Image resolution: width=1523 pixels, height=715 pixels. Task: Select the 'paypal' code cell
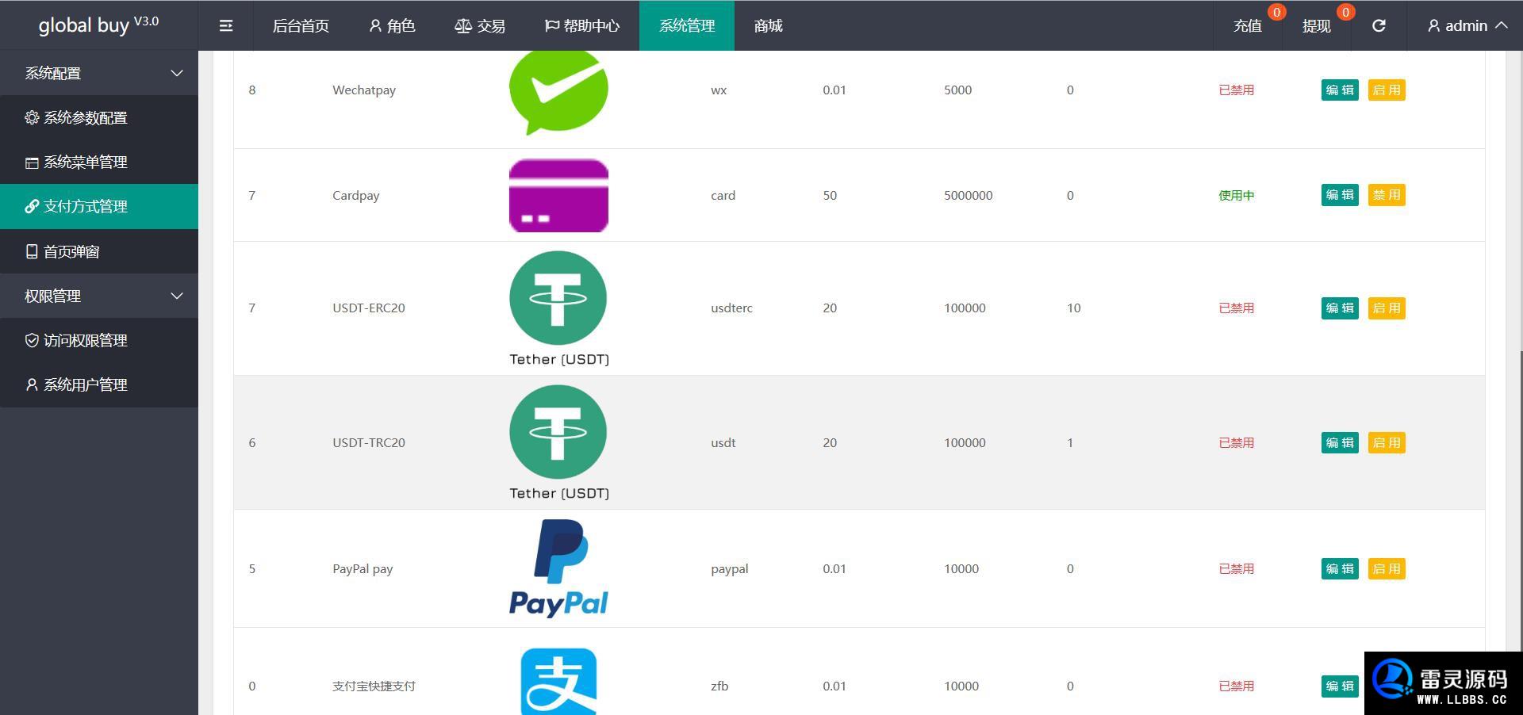tap(730, 568)
